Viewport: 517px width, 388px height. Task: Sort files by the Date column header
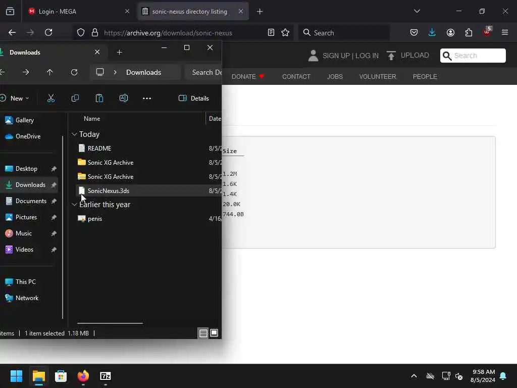215,119
